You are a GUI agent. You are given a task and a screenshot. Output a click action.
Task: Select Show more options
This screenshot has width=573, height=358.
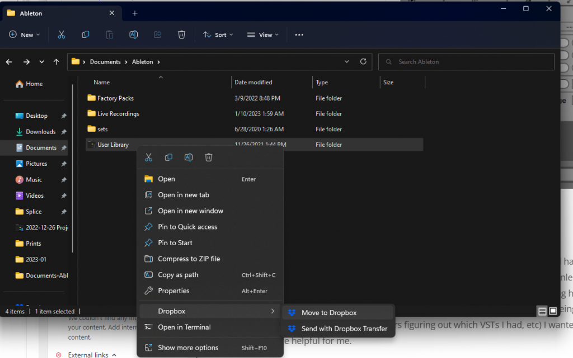[x=188, y=347]
